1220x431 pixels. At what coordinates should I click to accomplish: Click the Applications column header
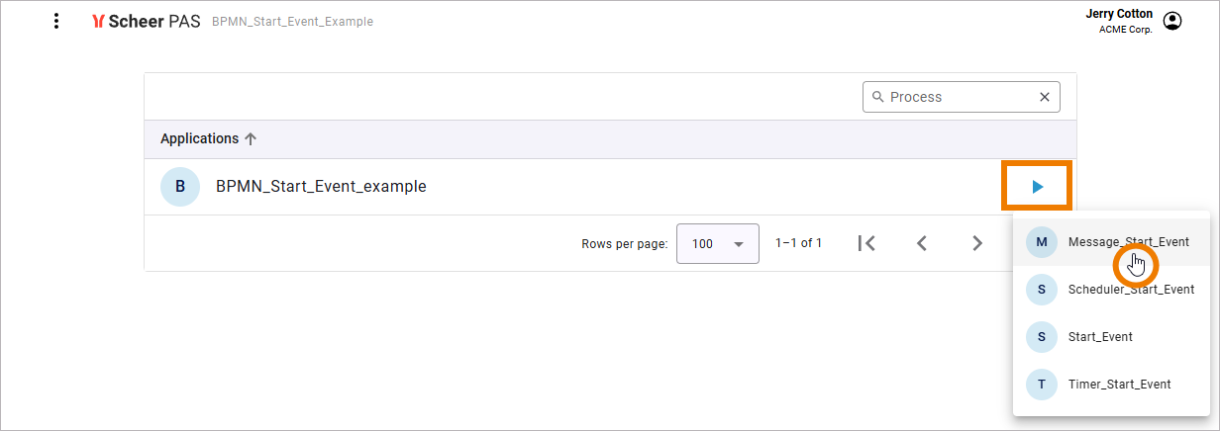click(199, 139)
